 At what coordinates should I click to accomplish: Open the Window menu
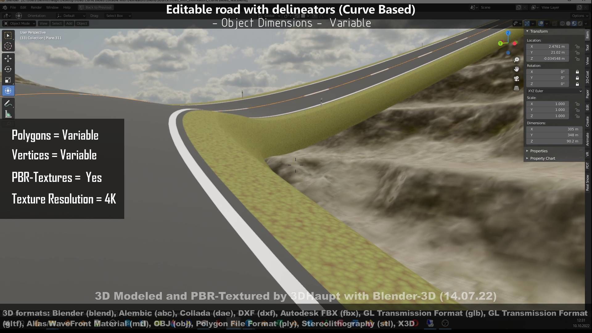tap(52, 7)
